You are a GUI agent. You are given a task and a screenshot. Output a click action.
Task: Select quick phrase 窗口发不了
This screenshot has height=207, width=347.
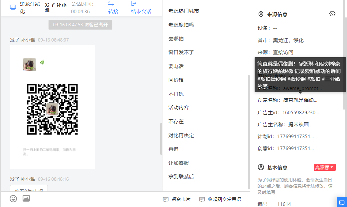coord(181,52)
